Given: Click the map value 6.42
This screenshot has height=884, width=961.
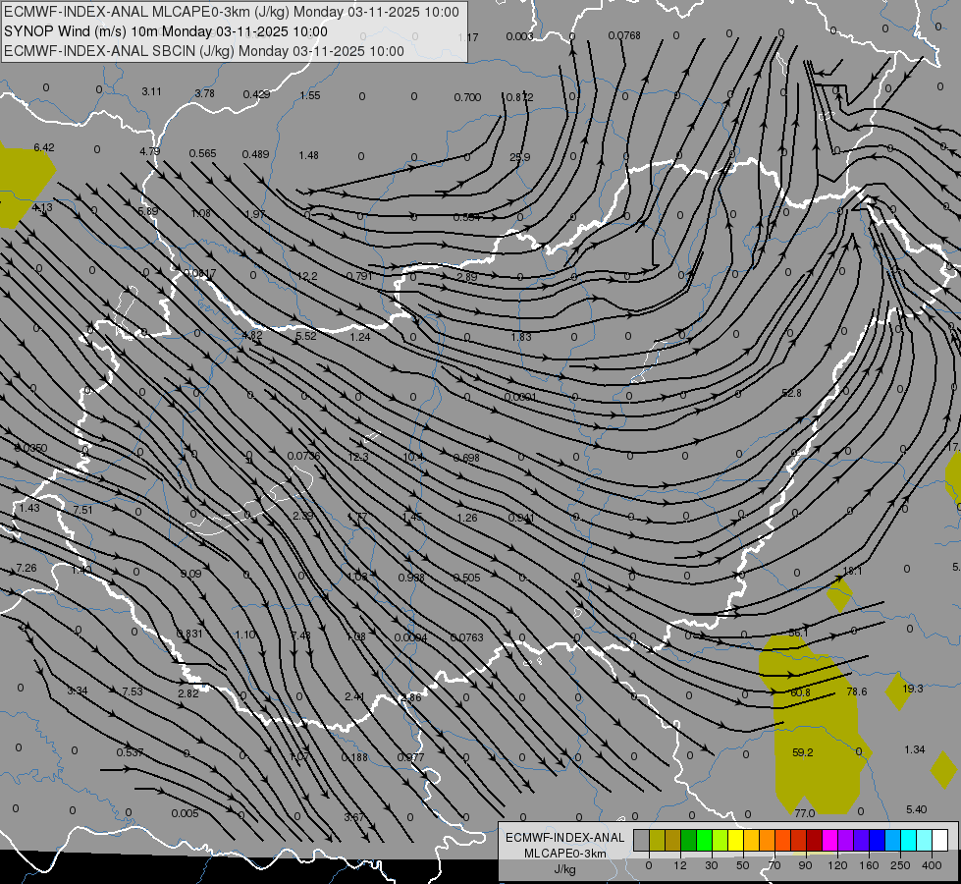Looking at the screenshot, I should tap(44, 147).
